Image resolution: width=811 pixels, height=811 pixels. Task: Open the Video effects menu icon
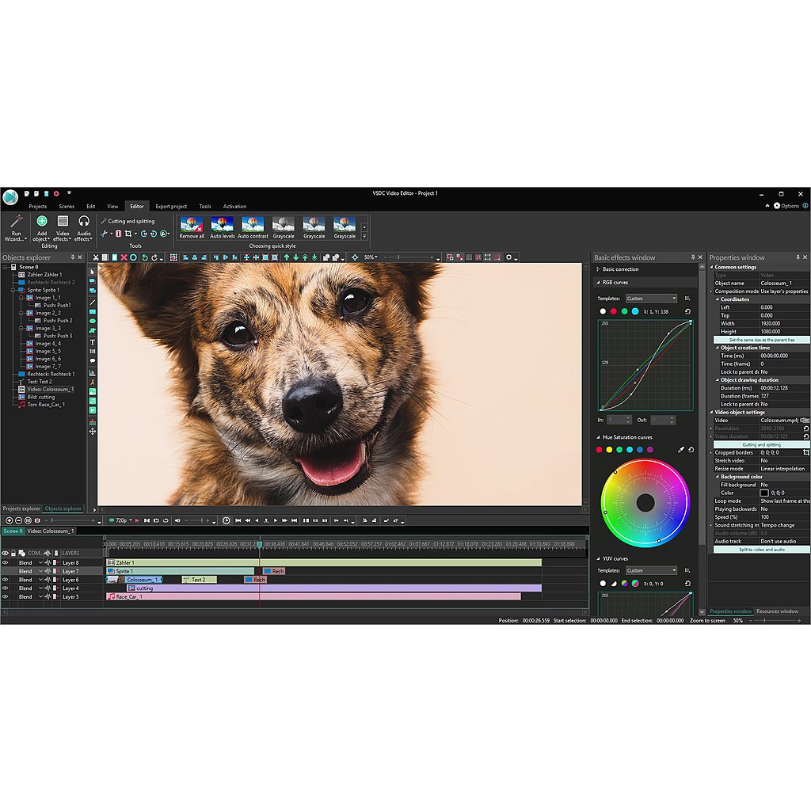[x=63, y=222]
